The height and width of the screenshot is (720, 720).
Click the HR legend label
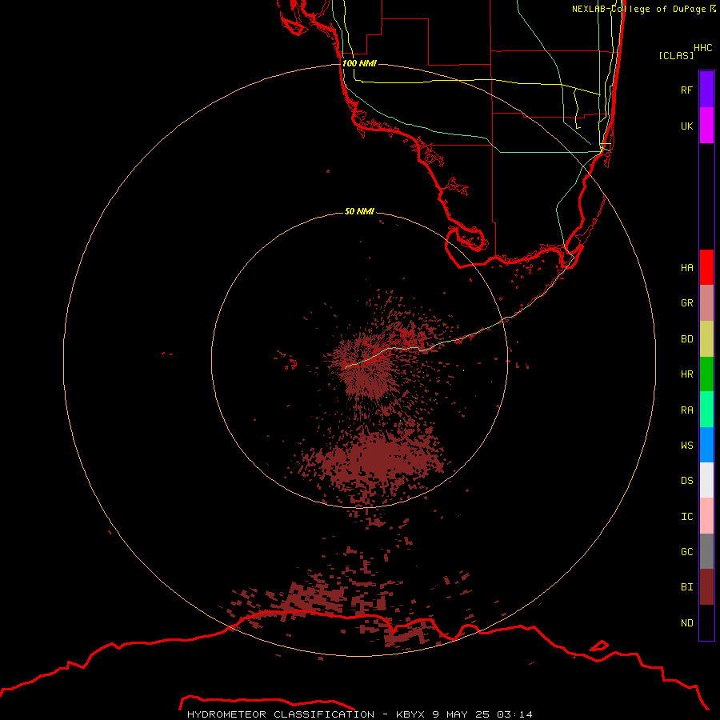686,374
